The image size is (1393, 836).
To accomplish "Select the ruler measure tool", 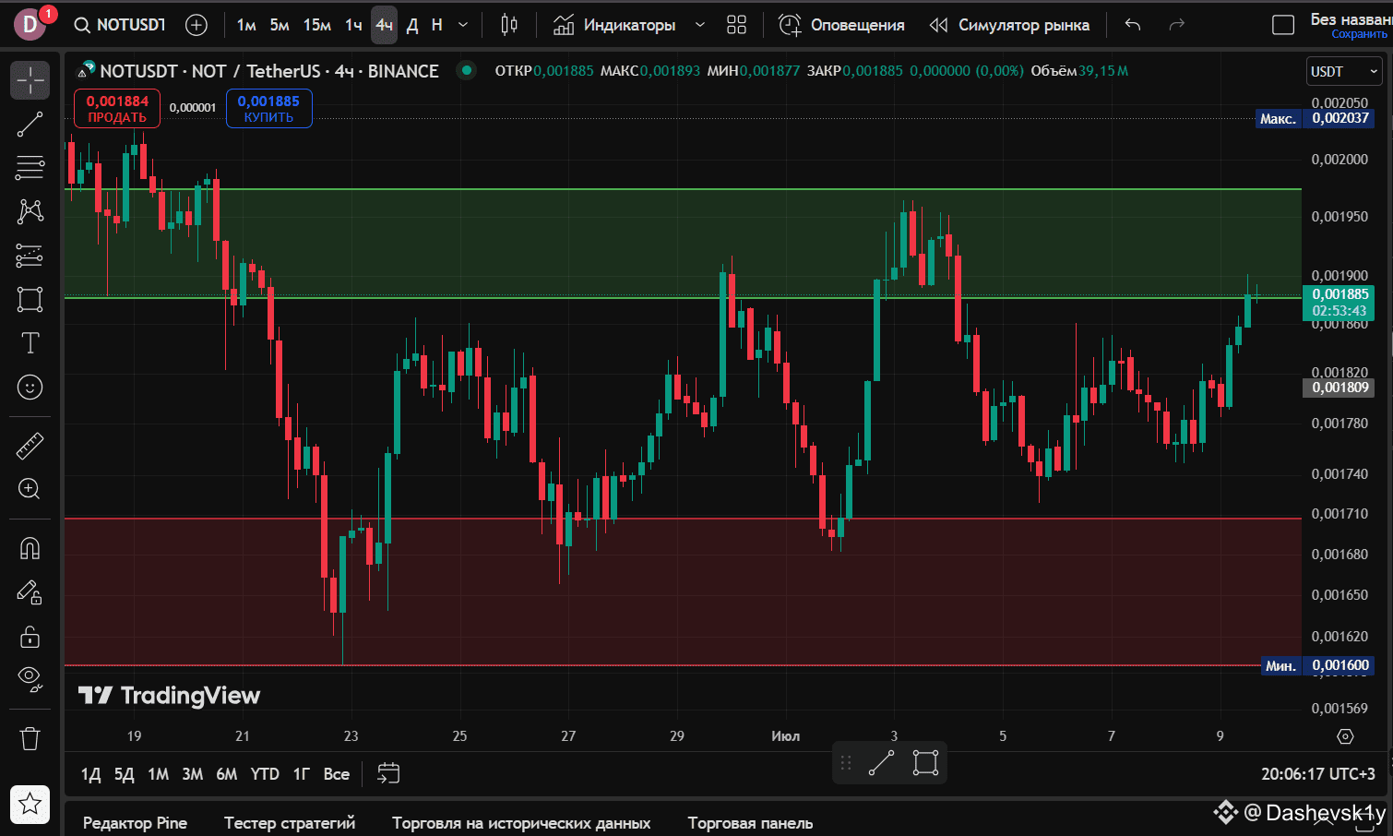I will pos(30,447).
